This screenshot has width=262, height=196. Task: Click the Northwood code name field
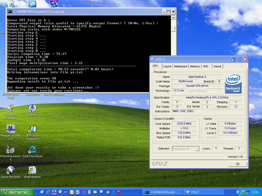(185, 81)
